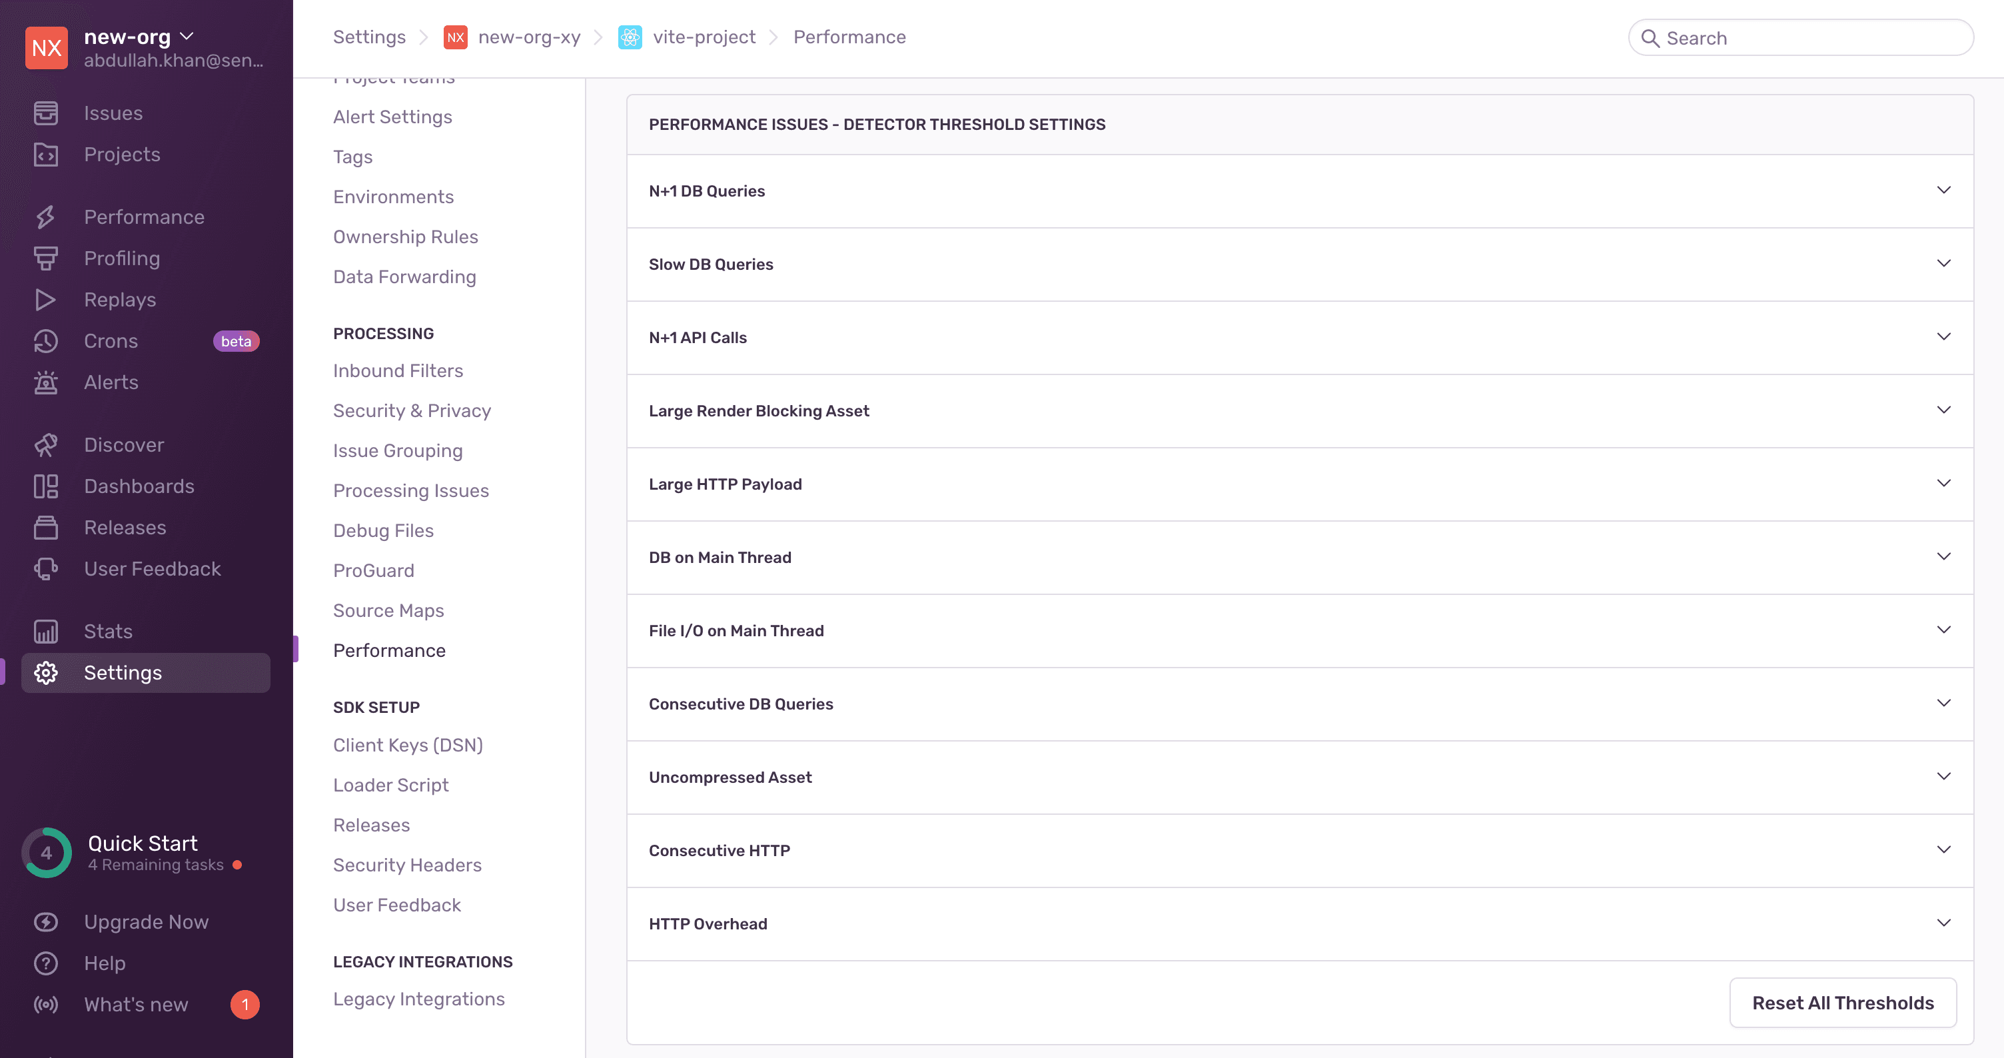Select Client Keys (DSN) in settings menu

click(x=408, y=744)
